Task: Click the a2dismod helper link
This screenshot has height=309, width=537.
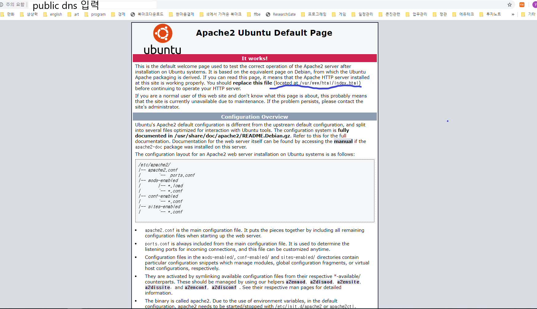Action: point(321,282)
